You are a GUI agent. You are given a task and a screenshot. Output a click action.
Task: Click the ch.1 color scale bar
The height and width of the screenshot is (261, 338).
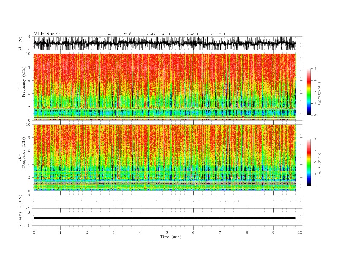pyautogui.click(x=309, y=92)
